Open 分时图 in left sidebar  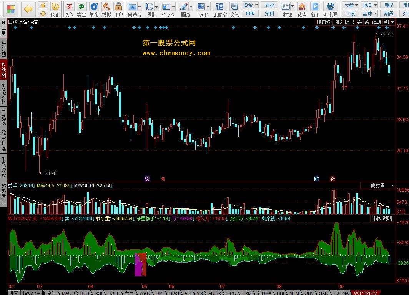[4, 49]
